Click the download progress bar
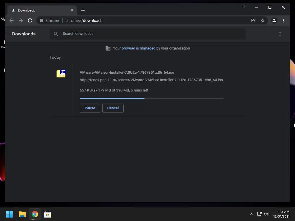The width and height of the screenshot is (295, 221). pyautogui.click(x=152, y=98)
